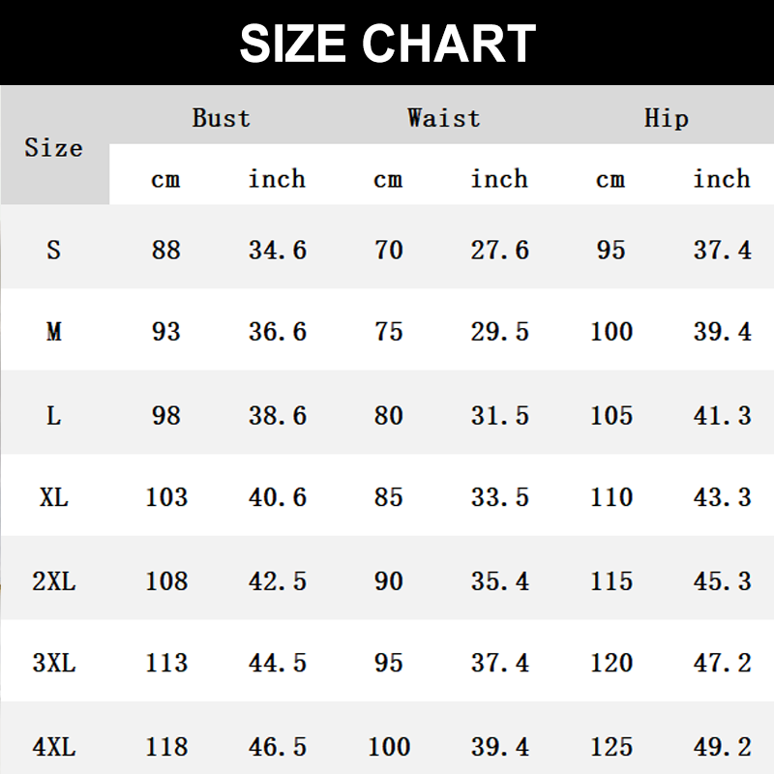
Task: Click the cm subheader under Bust
Action: (165, 179)
